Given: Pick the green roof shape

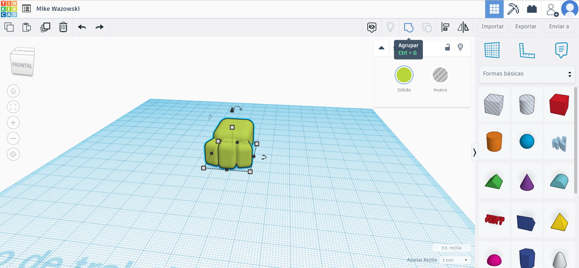Looking at the screenshot, I should click(x=494, y=181).
